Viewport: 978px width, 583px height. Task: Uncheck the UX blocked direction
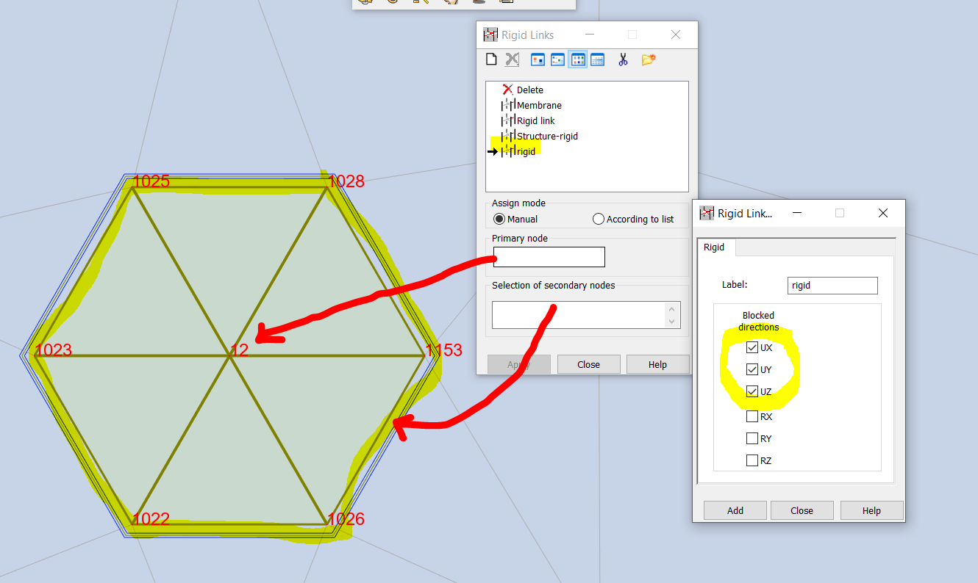click(x=752, y=347)
